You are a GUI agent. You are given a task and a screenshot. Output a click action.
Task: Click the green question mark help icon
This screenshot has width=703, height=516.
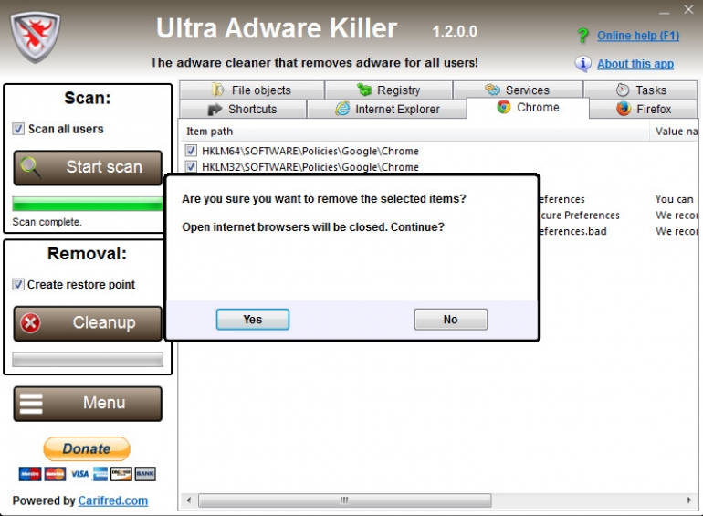(582, 36)
